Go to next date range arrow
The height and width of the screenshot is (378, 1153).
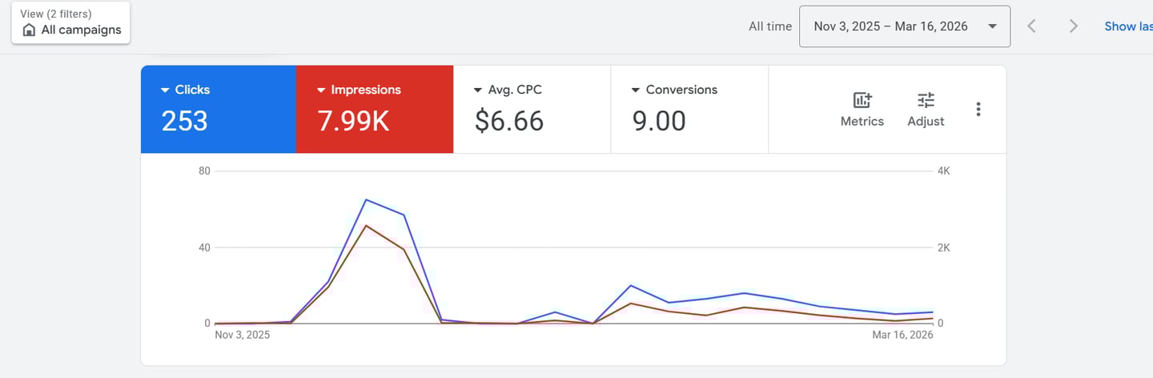pos(1074,26)
